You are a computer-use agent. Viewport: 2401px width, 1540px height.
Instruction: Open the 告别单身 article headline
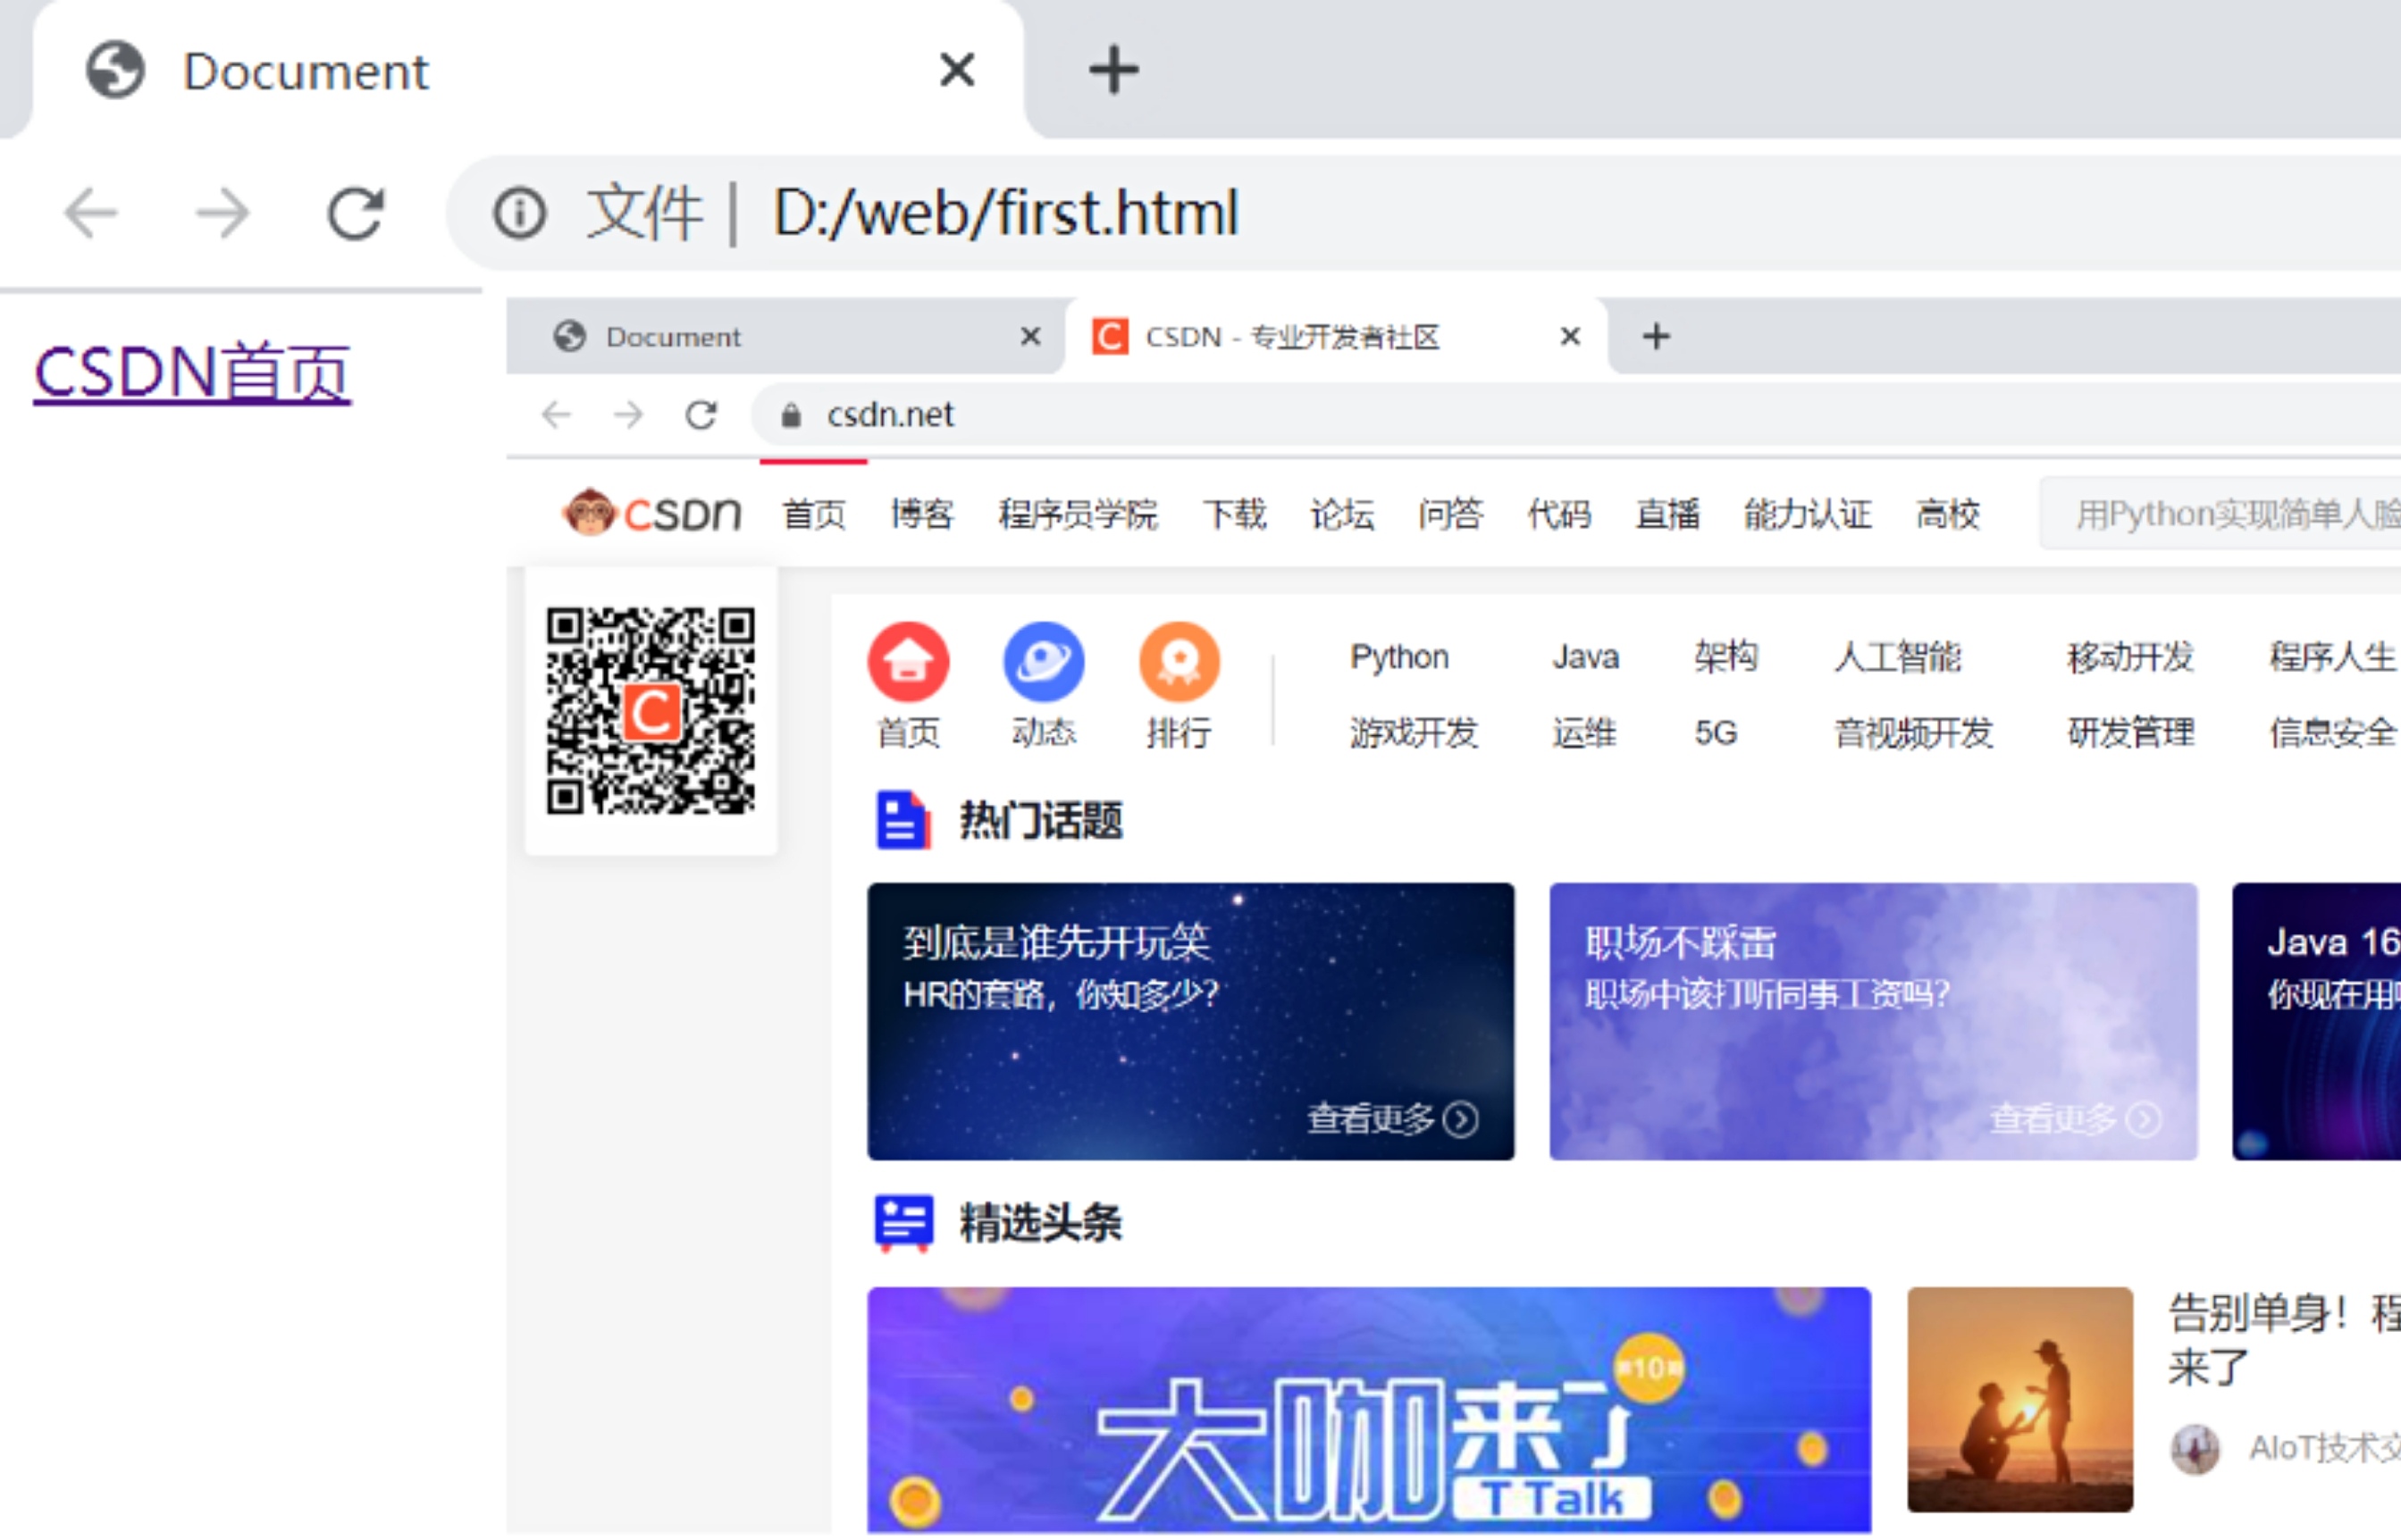2284,1340
